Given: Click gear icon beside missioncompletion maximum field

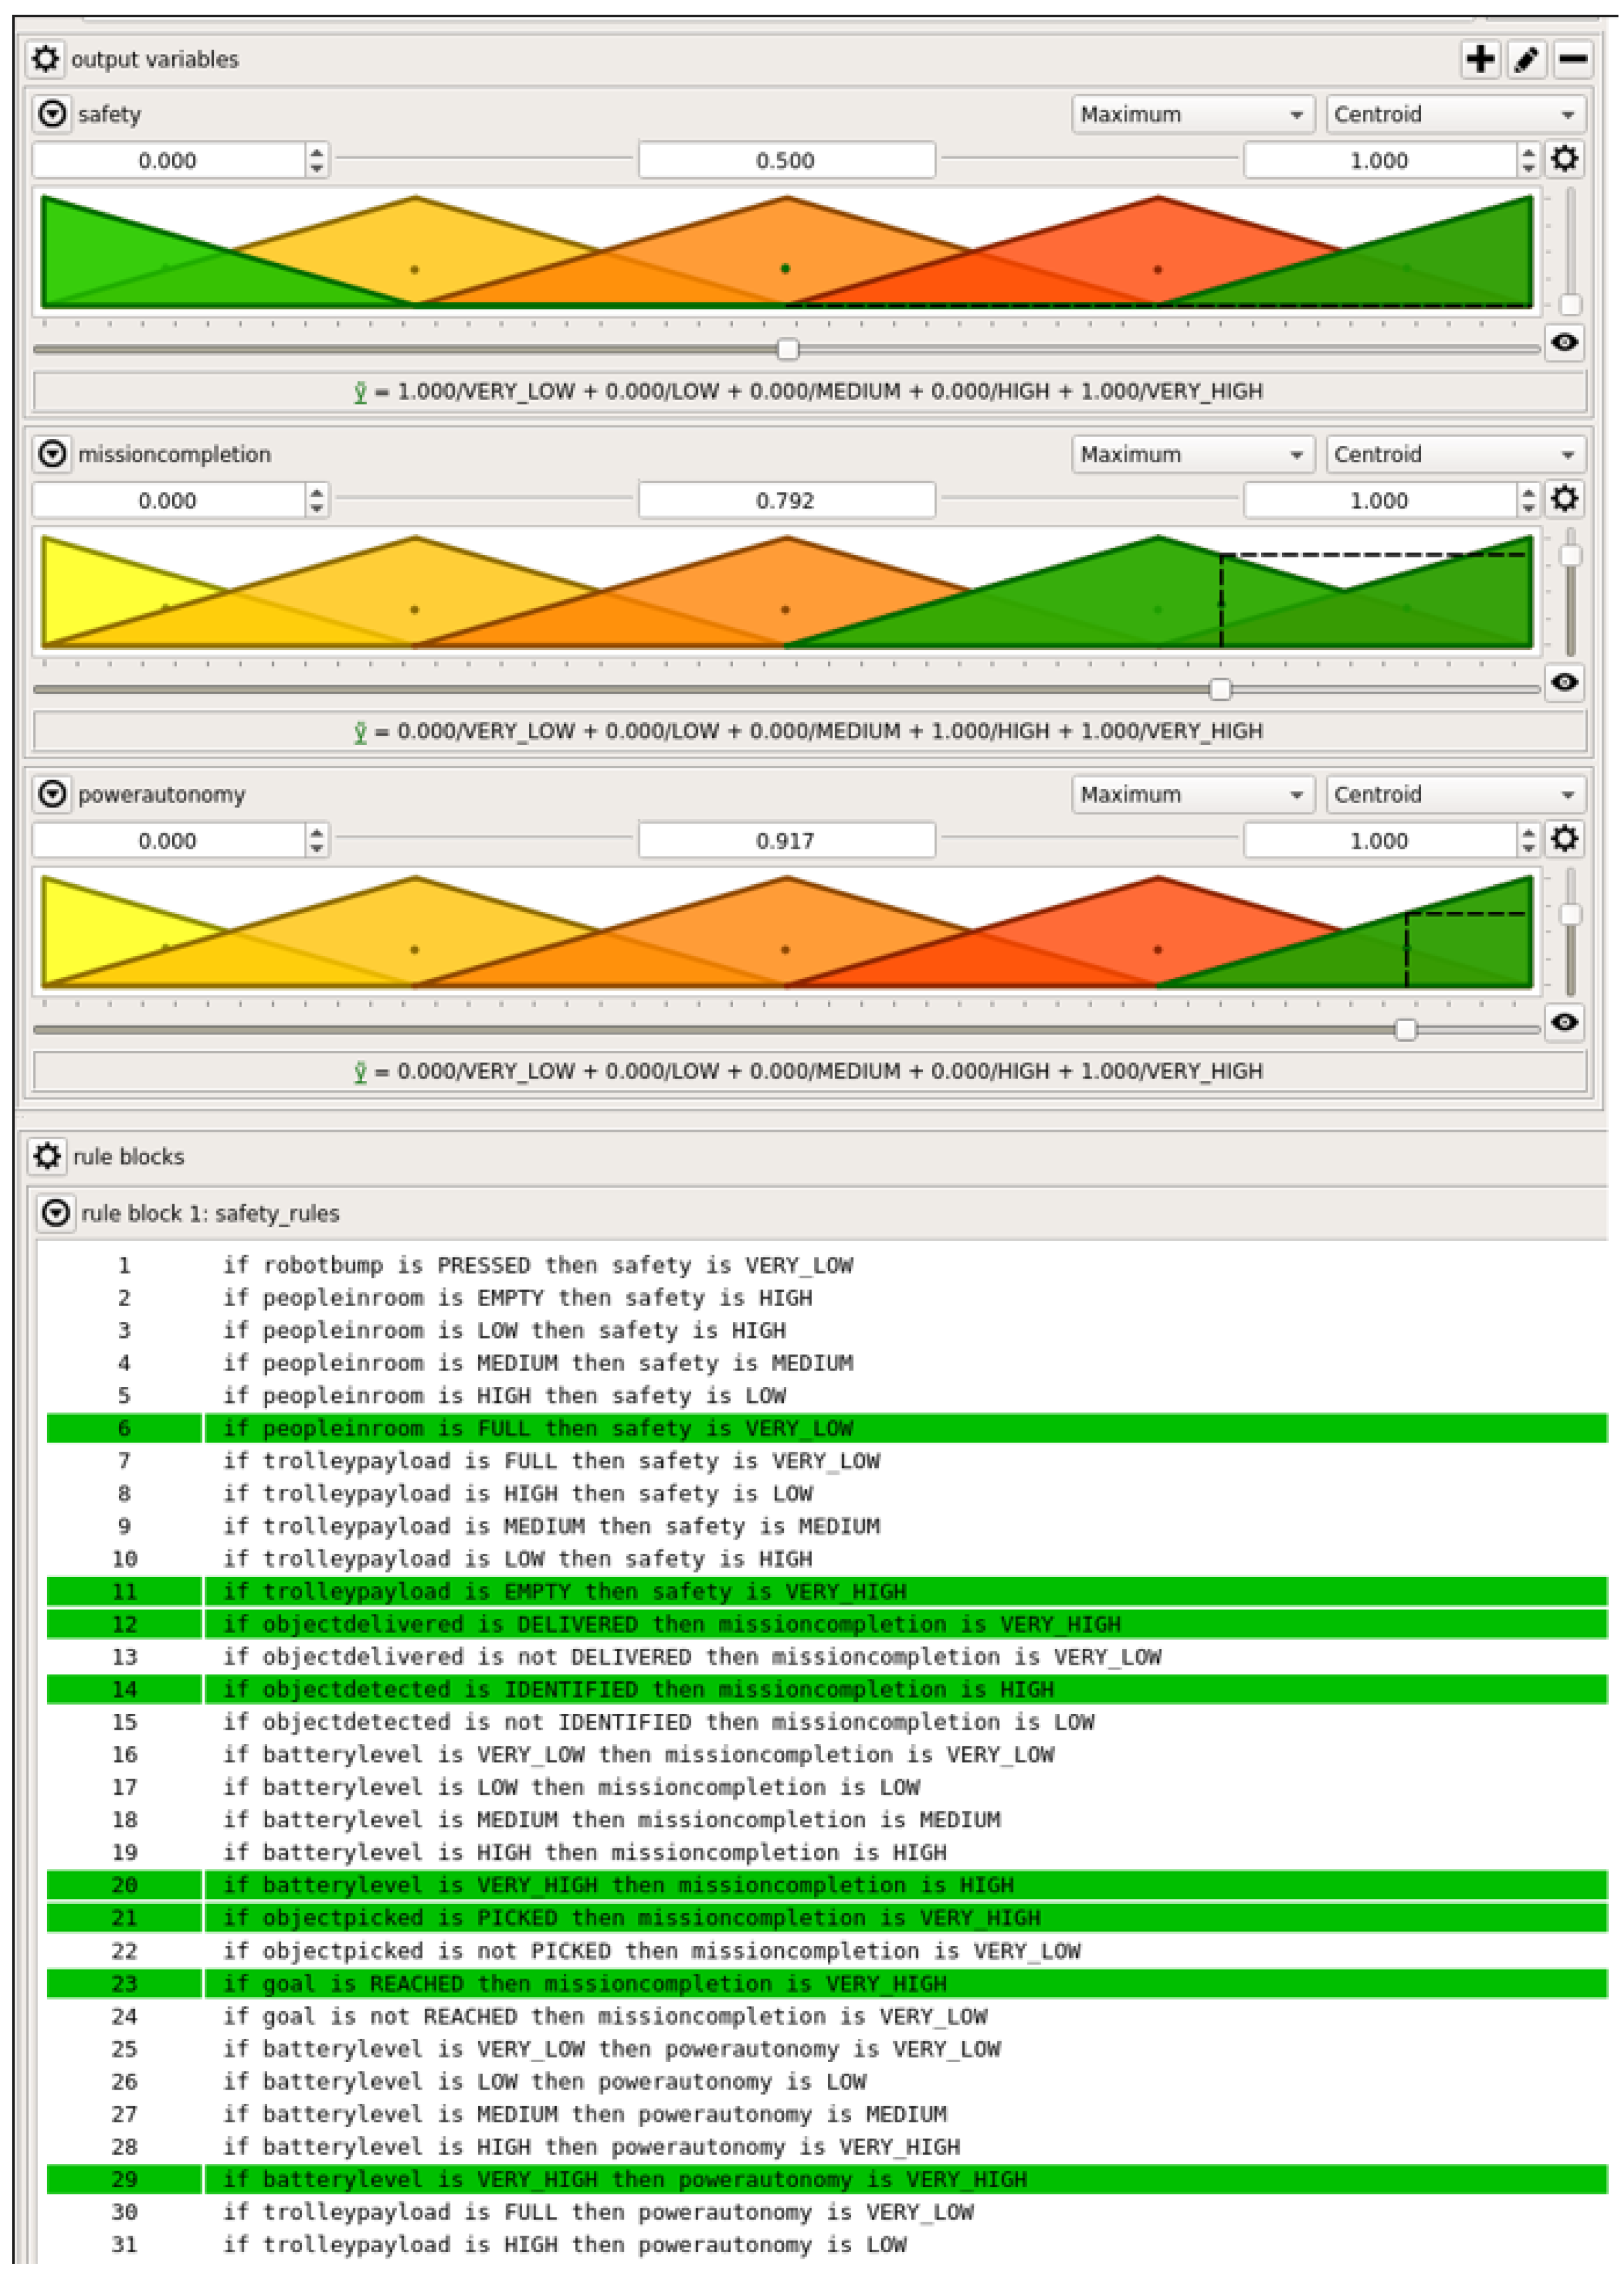Looking at the screenshot, I should tap(1565, 499).
